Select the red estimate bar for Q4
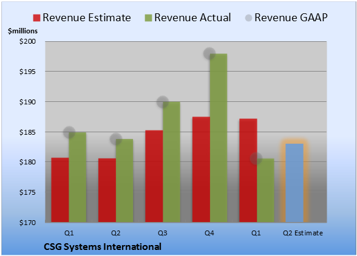Viewport: 357px width, 256px height. coord(202,169)
